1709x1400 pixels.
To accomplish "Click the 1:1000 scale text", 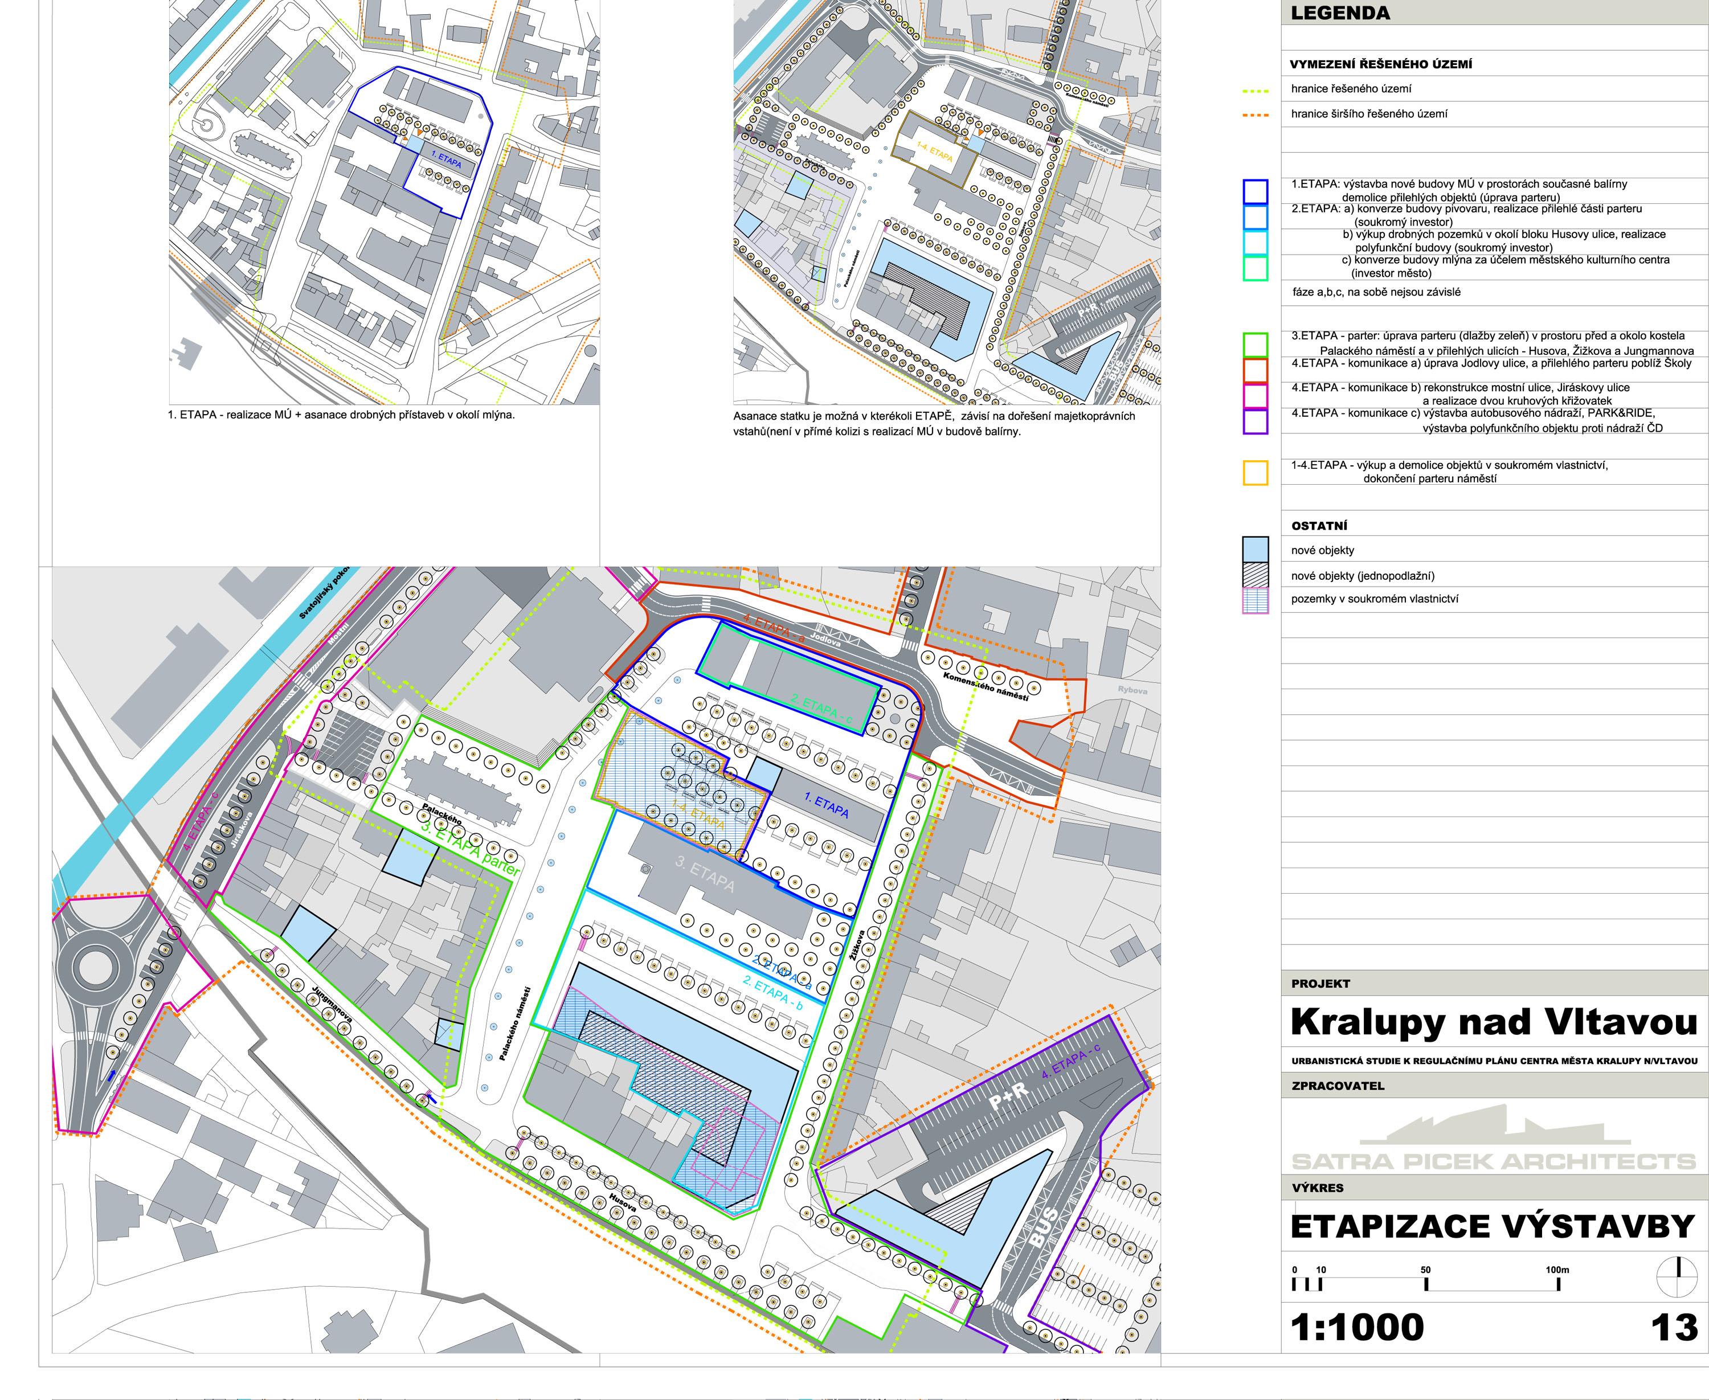I will 1356,1328.
